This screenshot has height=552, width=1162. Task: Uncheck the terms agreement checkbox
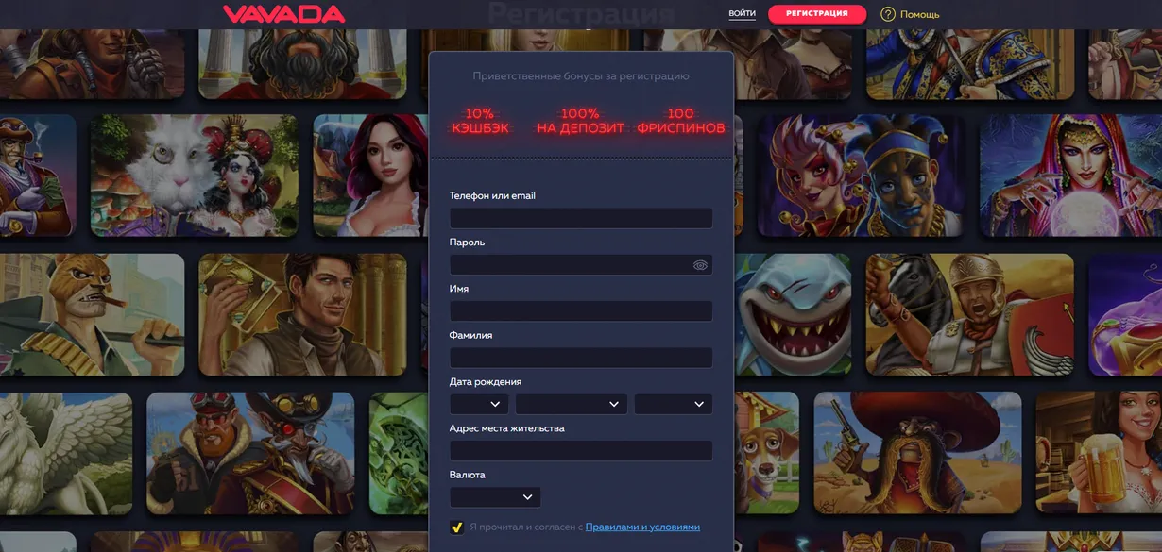click(x=457, y=527)
